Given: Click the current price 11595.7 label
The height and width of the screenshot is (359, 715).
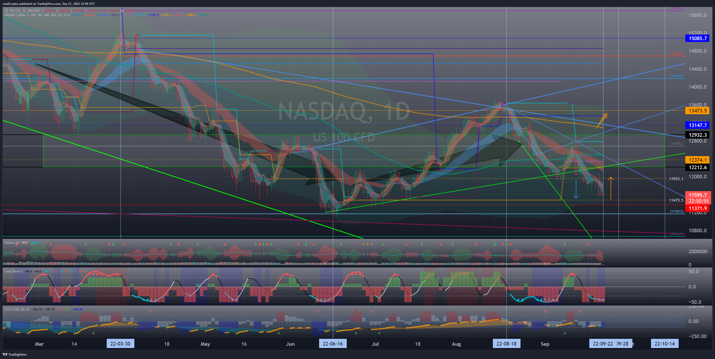Looking at the screenshot, I should coord(698,195).
